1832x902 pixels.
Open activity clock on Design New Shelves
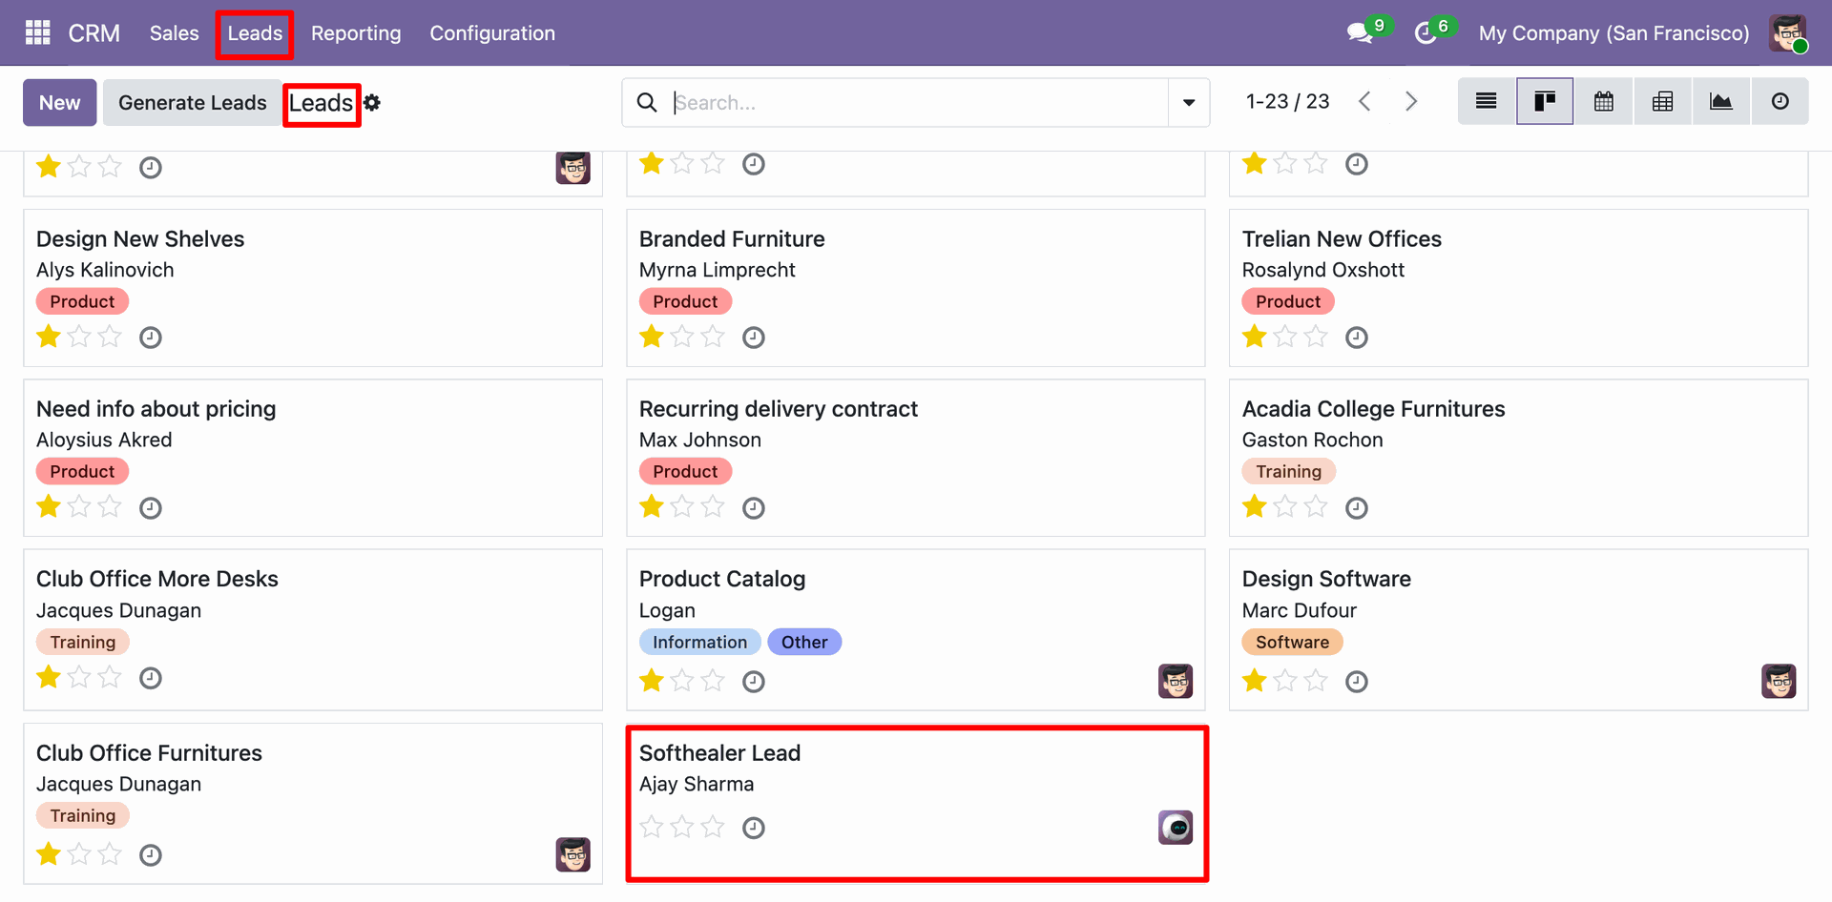[151, 338]
